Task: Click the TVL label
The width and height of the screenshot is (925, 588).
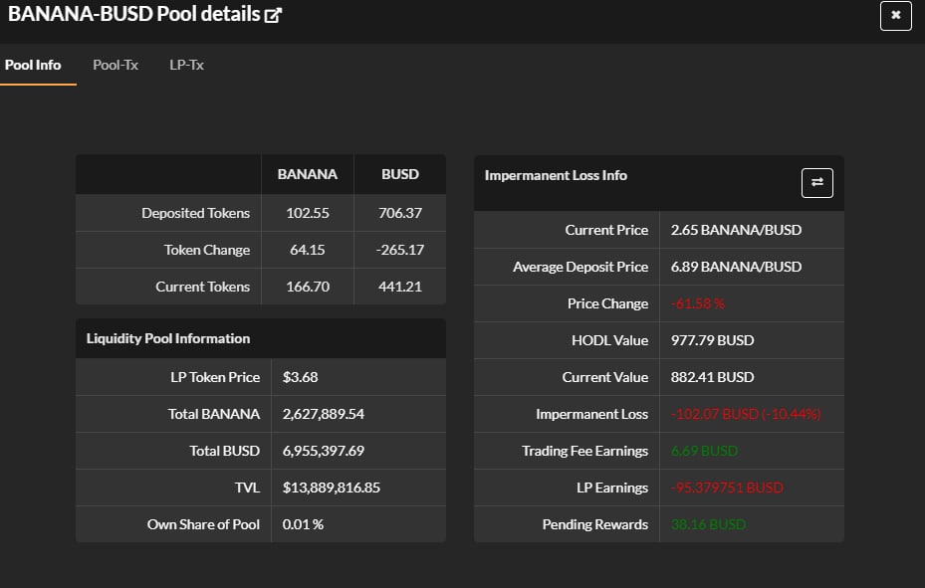Action: pyautogui.click(x=247, y=488)
